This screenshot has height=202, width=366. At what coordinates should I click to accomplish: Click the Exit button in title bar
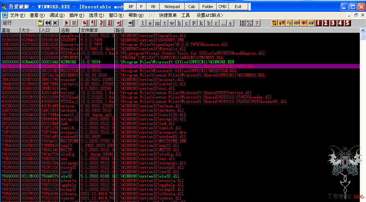click(238, 7)
